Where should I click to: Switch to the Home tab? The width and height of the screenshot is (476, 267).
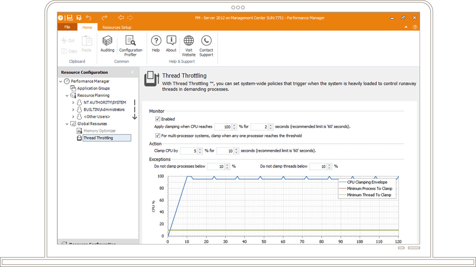click(x=87, y=27)
